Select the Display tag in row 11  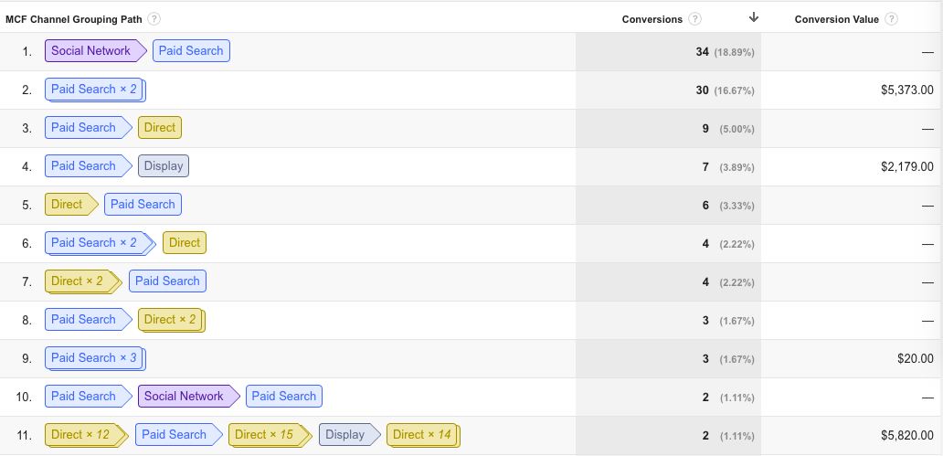tap(349, 436)
